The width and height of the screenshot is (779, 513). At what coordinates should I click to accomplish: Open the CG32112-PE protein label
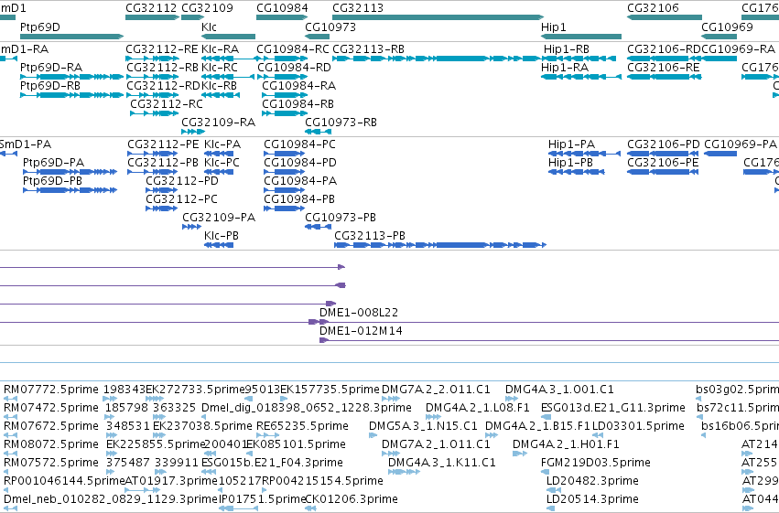(164, 144)
